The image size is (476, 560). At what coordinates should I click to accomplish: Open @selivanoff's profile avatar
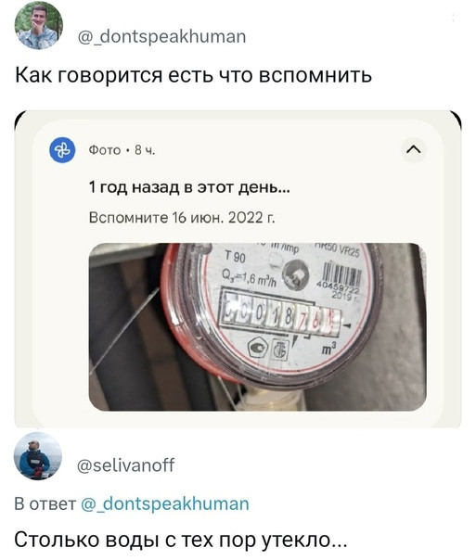click(38, 457)
